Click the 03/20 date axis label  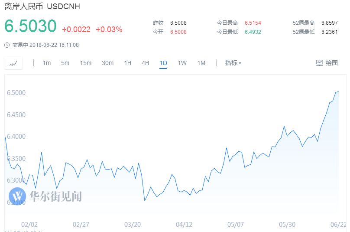133,225
